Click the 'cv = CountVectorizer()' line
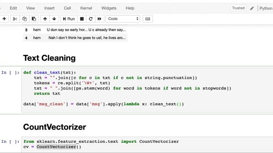The height and width of the screenshot is (153, 273). (52, 147)
